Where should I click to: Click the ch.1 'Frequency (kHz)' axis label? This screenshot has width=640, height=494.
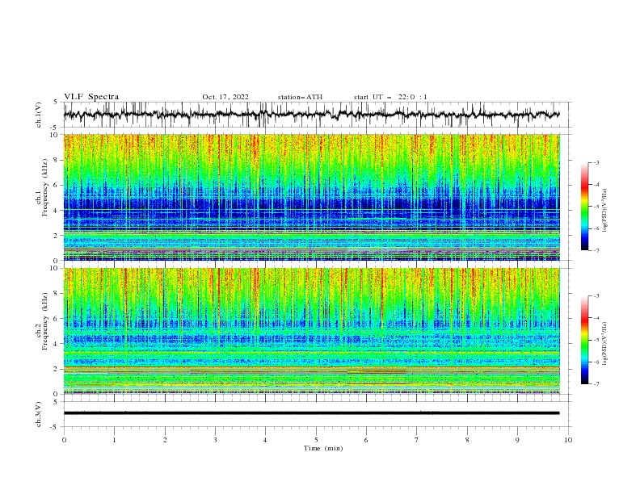pyautogui.click(x=45, y=188)
